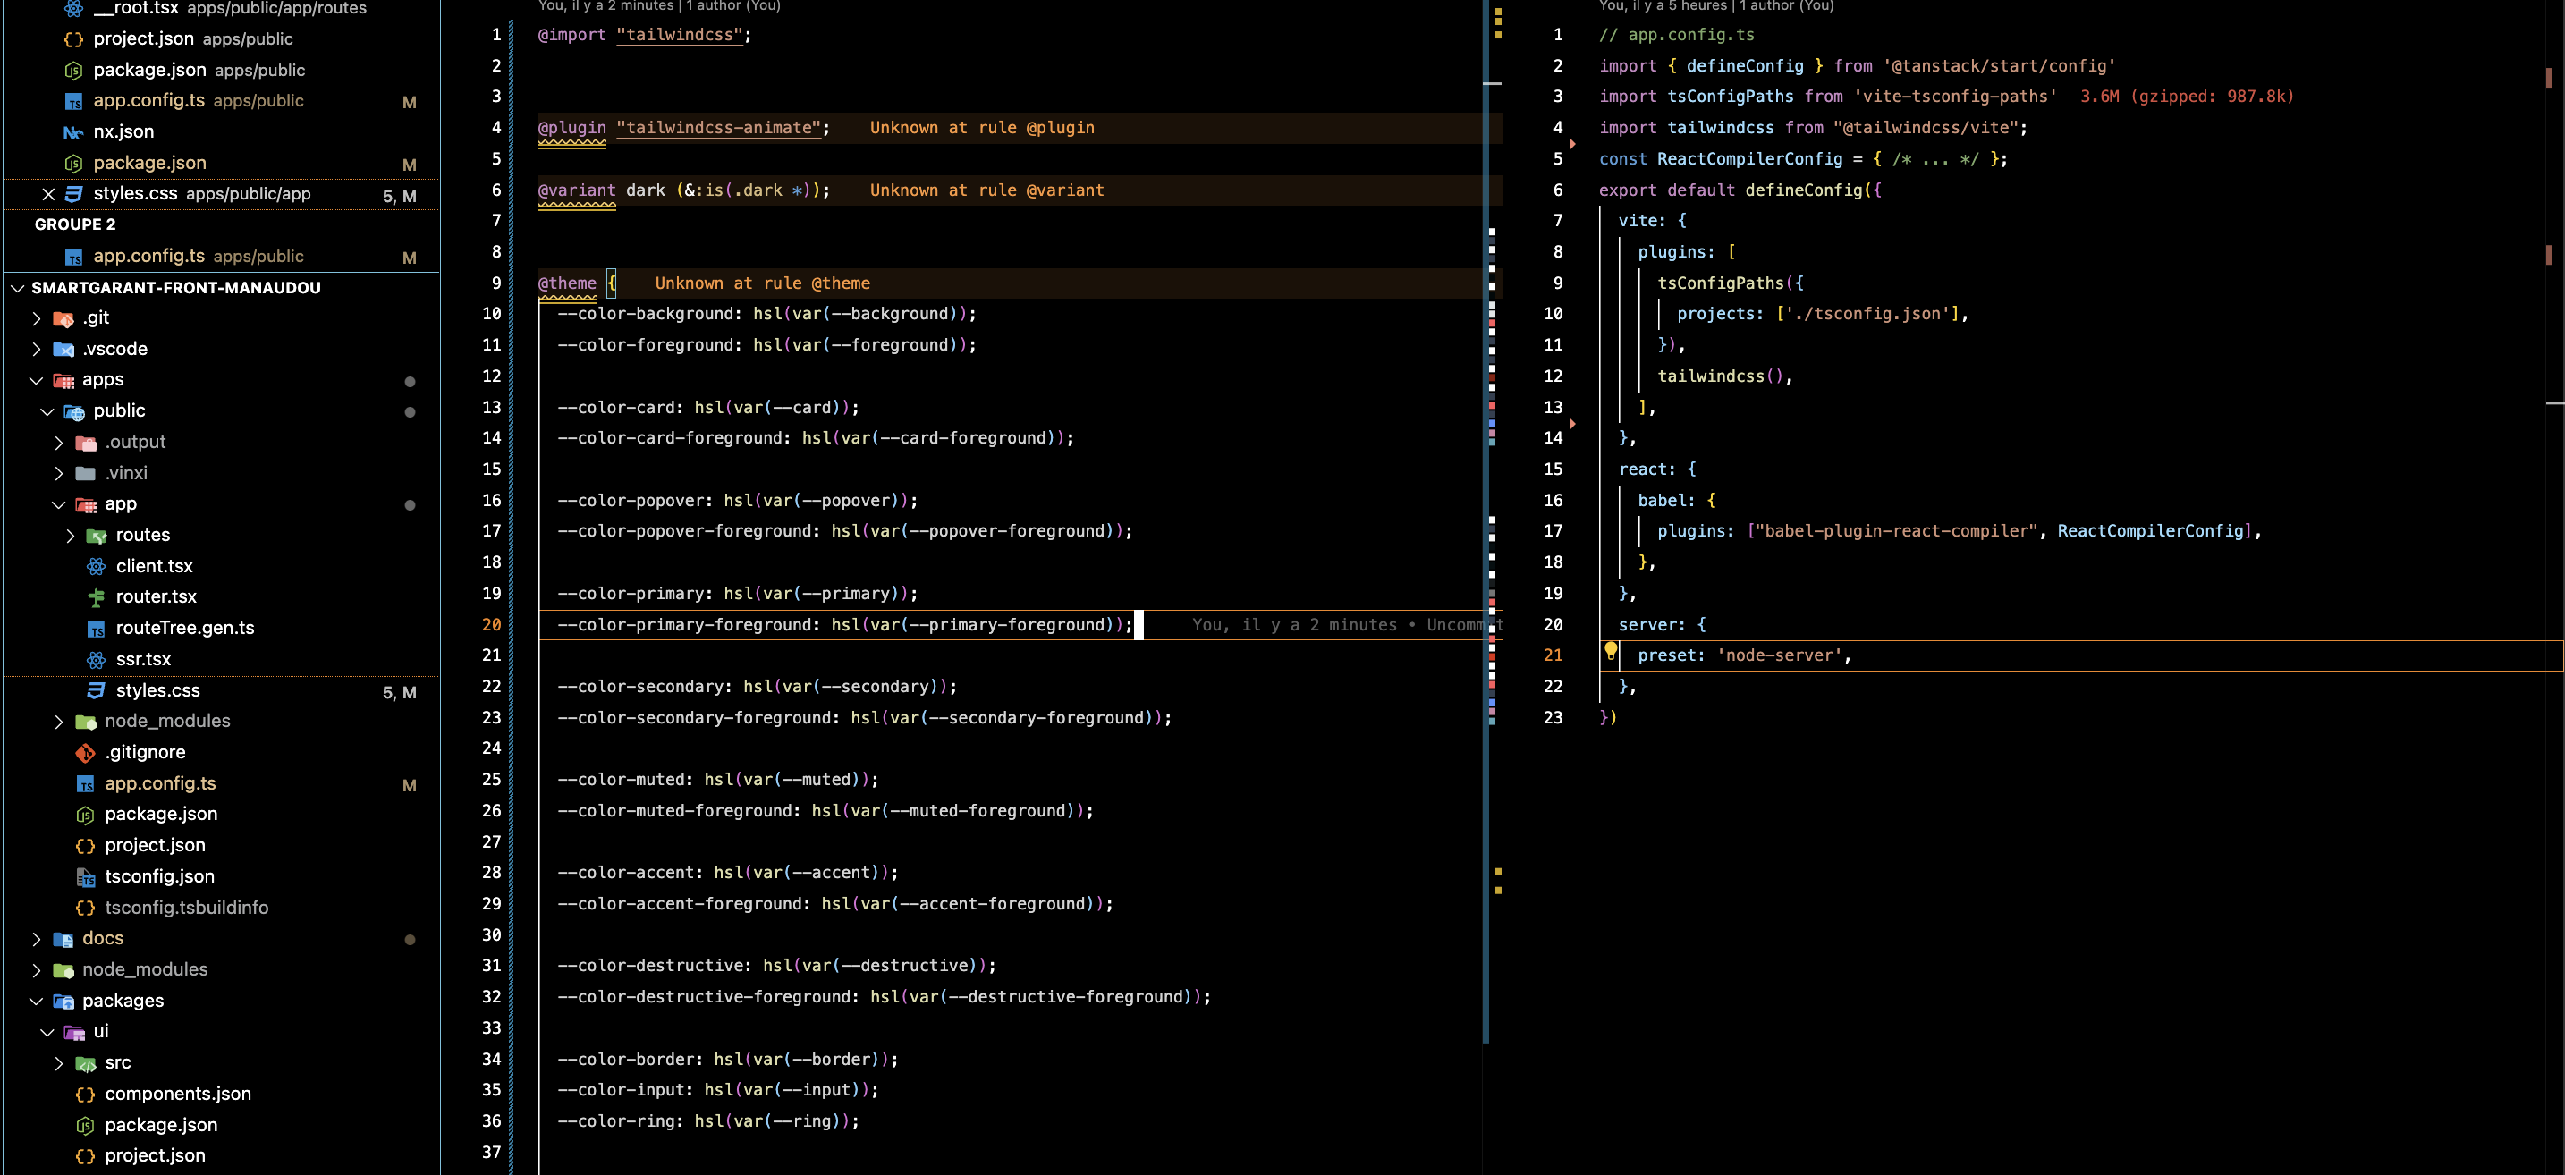Click the git icon beside .gitignore
The height and width of the screenshot is (1175, 2565).
tap(86, 753)
